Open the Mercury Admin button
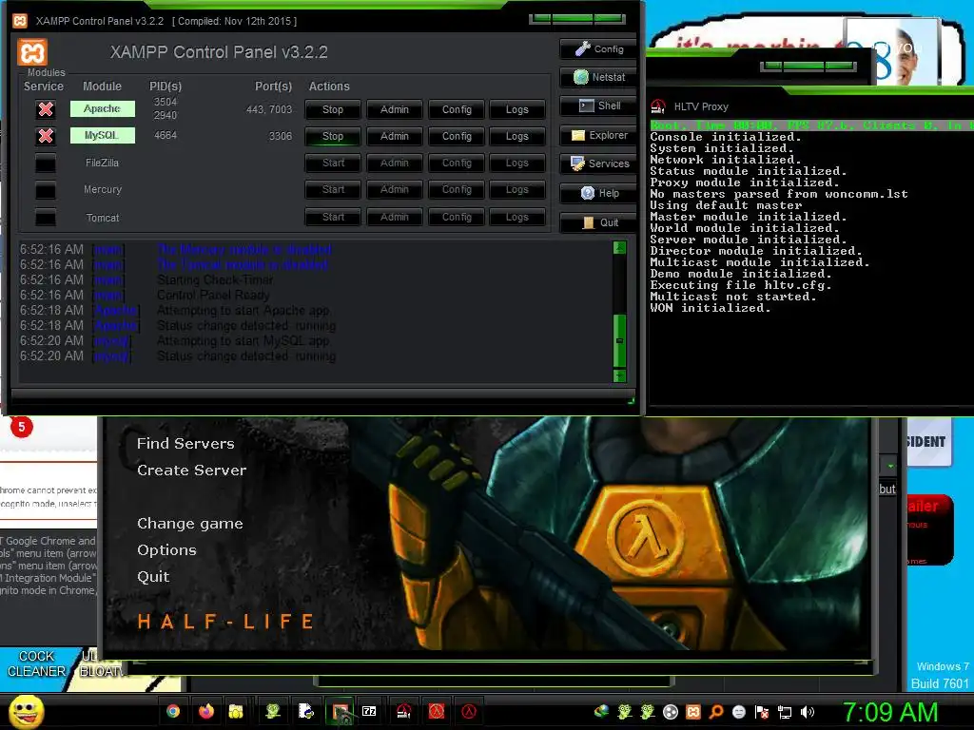The image size is (974, 730). pos(395,189)
